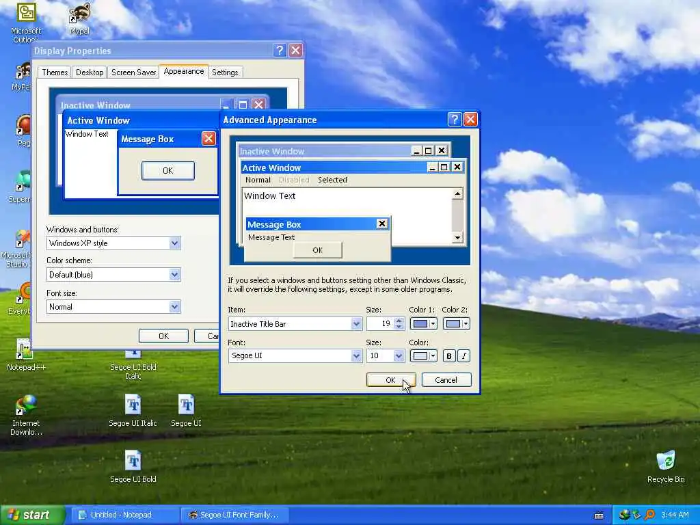Click the taskbar clock showing 3:44 AM

(x=675, y=515)
